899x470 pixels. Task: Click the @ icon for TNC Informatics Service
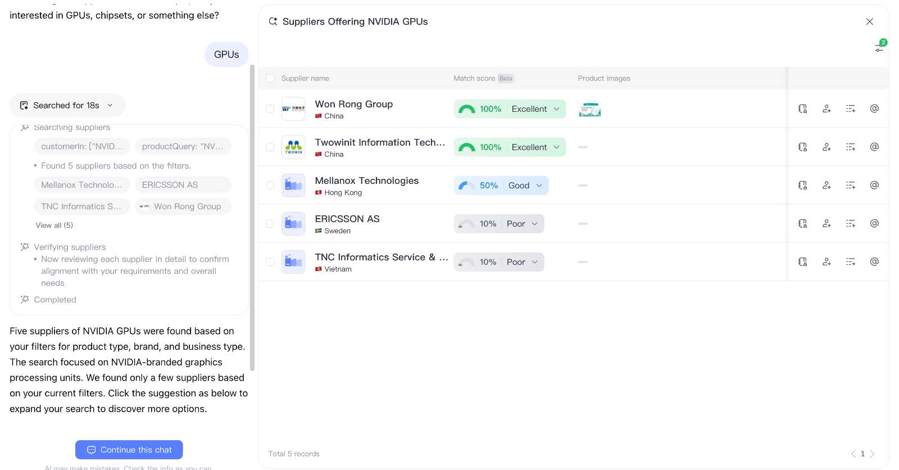click(874, 262)
